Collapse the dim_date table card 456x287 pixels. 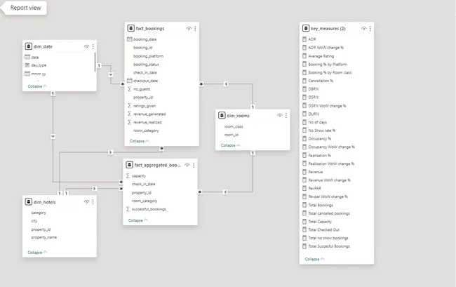37,86
